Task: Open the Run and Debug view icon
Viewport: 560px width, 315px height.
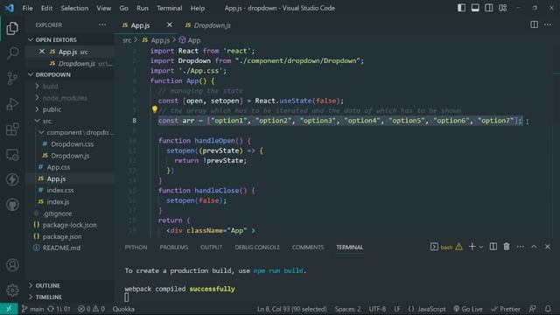Action: click(x=12, y=104)
